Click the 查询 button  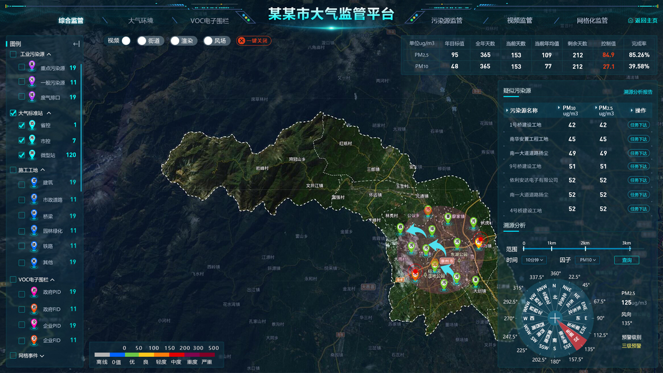coord(626,260)
